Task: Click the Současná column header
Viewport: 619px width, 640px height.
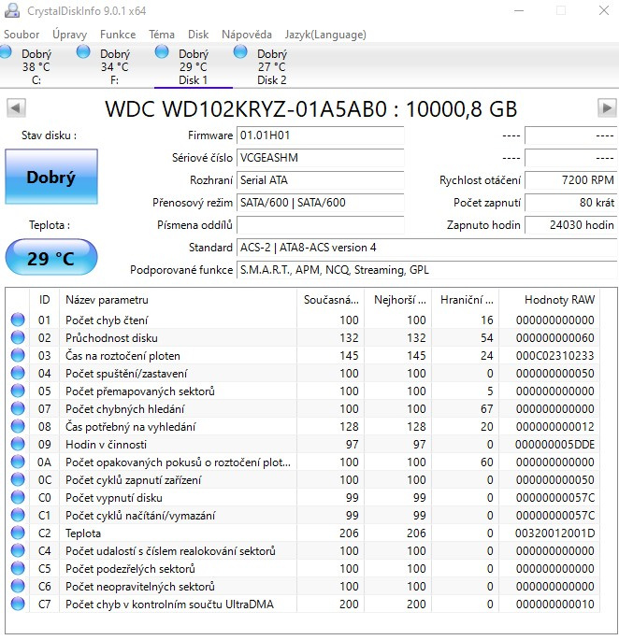Action: click(x=331, y=300)
